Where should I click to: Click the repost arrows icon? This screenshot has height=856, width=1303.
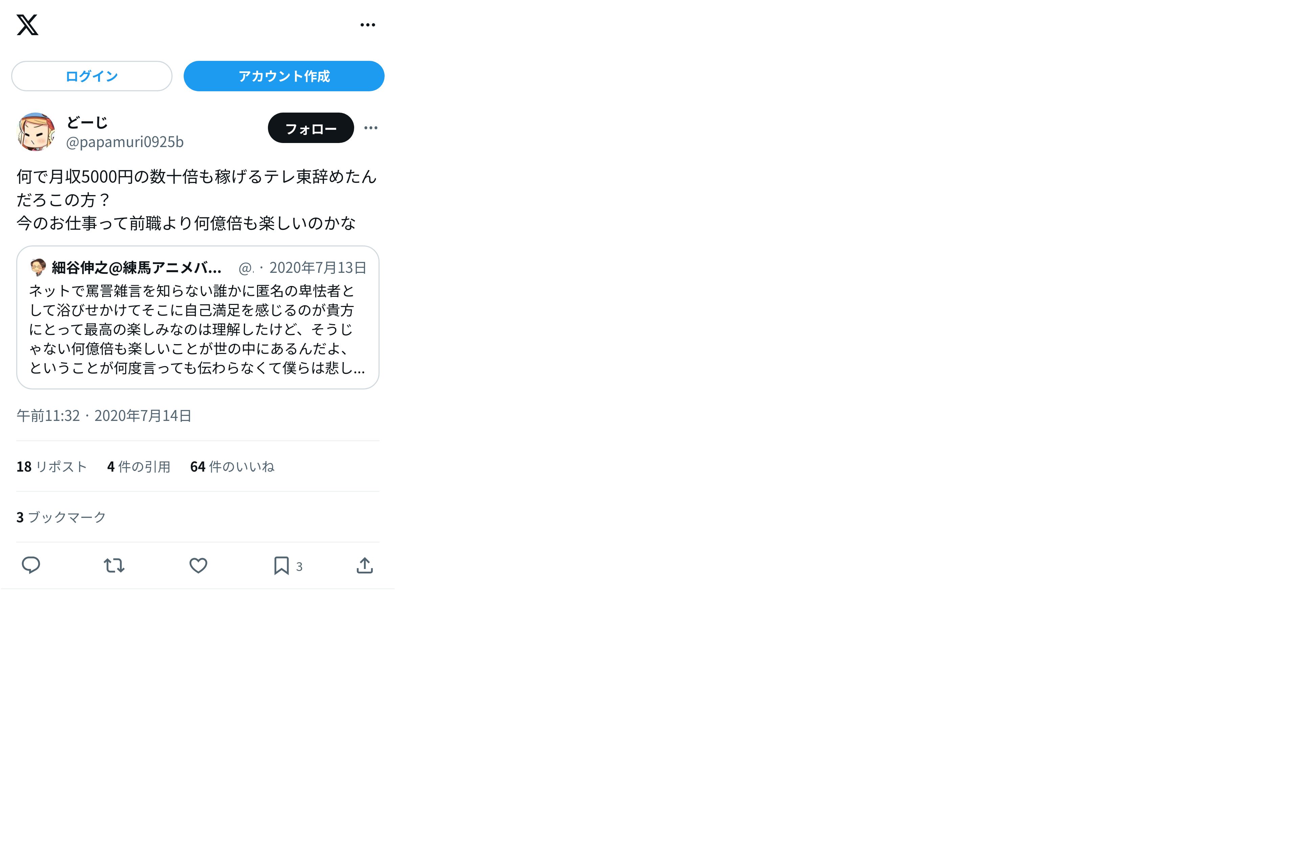pos(114,565)
